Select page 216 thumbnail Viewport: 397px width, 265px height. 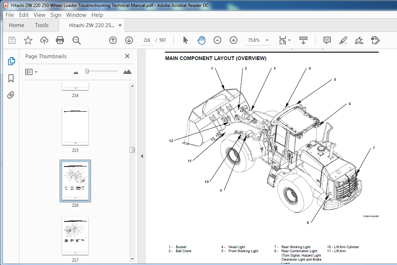click(x=75, y=181)
